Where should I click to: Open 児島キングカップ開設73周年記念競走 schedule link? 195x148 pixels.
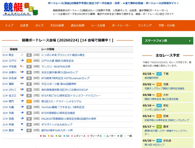(164, 88)
